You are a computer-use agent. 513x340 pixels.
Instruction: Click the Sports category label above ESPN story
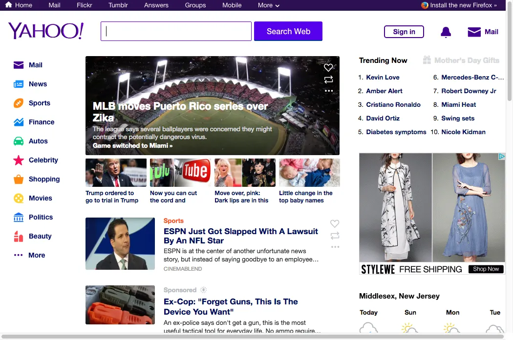(x=173, y=221)
